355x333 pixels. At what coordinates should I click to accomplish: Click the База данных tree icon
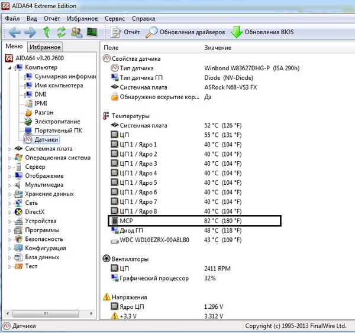coord(18,257)
